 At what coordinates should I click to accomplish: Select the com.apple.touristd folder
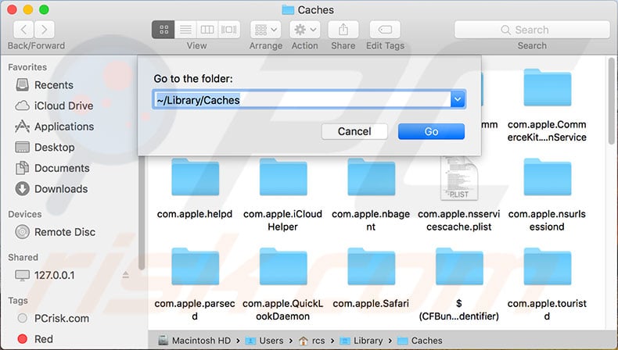[547, 284]
